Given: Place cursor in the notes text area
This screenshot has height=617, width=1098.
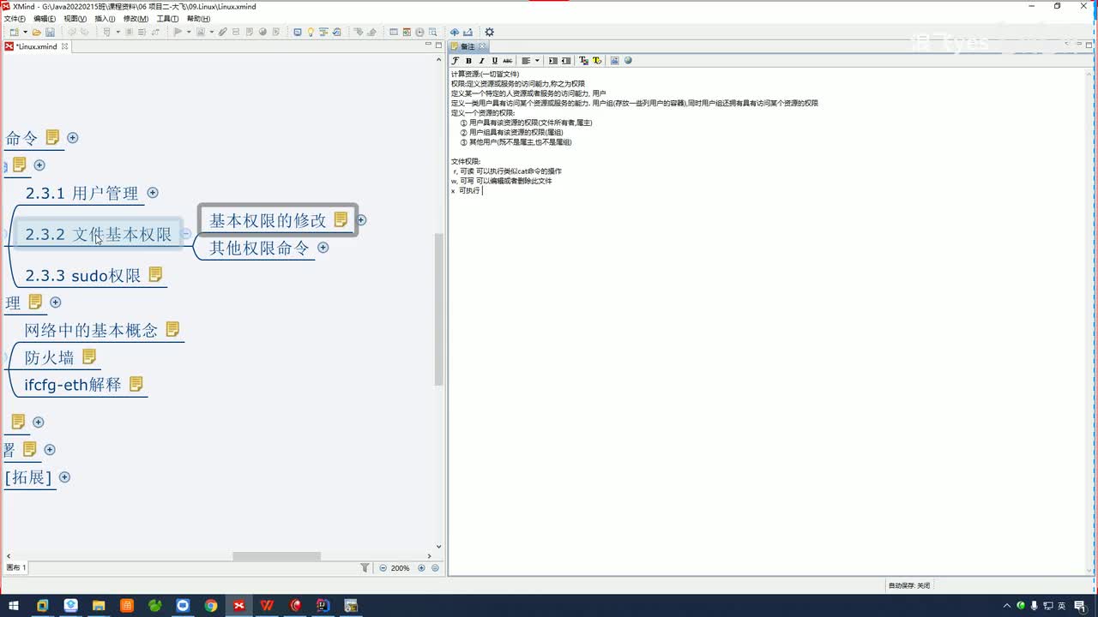Looking at the screenshot, I should click(x=768, y=321).
